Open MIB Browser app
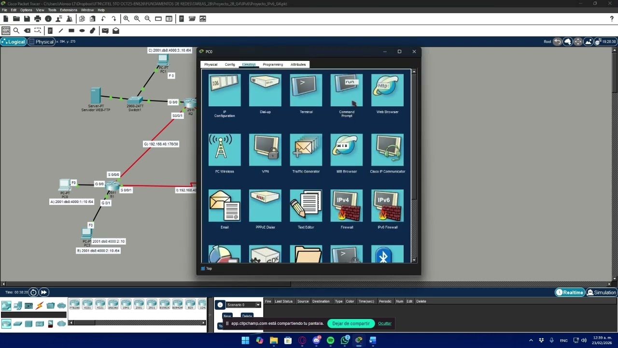The height and width of the screenshot is (348, 618). (347, 150)
